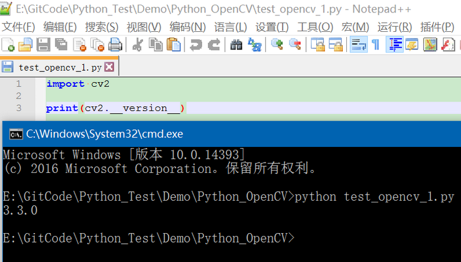Toggle synchronized horizontal scrolling

click(x=336, y=45)
